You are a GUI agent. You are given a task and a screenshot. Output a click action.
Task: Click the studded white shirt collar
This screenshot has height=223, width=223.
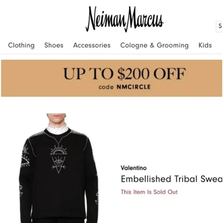click(x=57, y=129)
